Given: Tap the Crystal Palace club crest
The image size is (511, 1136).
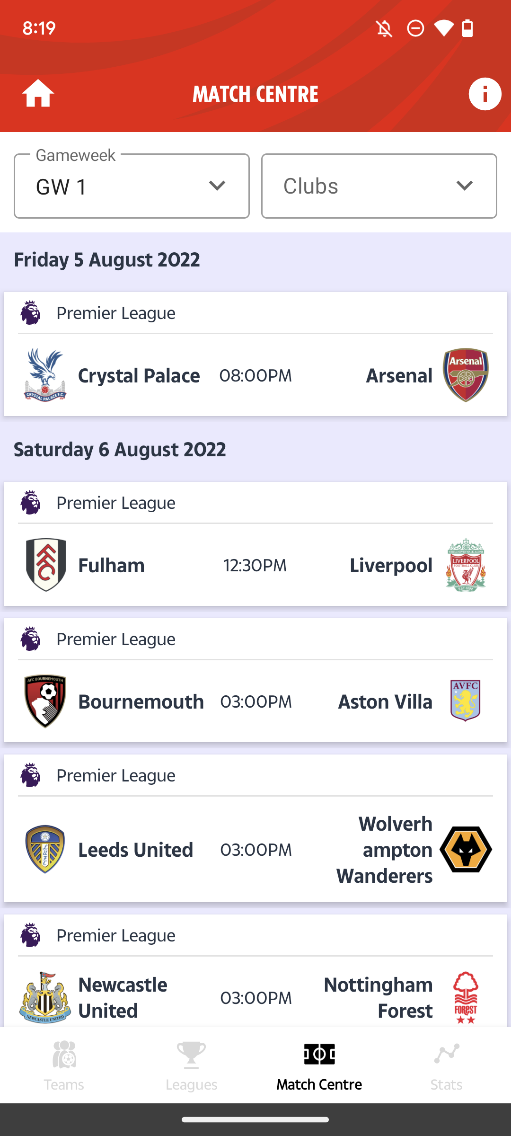Looking at the screenshot, I should point(45,375).
